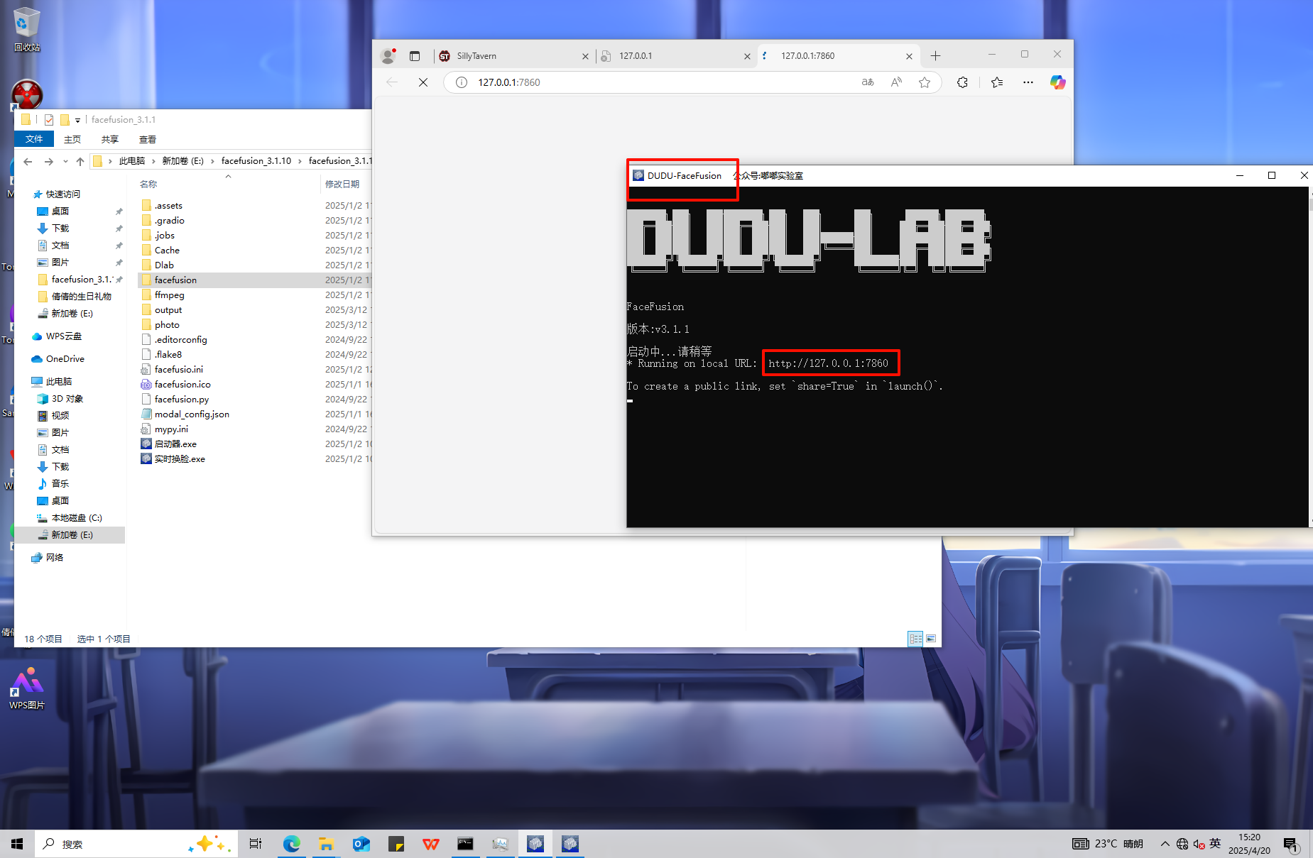Stop loading the page in Edge

[x=423, y=82]
